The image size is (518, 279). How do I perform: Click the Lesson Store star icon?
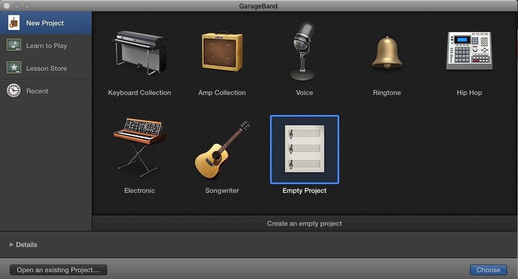[x=14, y=68]
